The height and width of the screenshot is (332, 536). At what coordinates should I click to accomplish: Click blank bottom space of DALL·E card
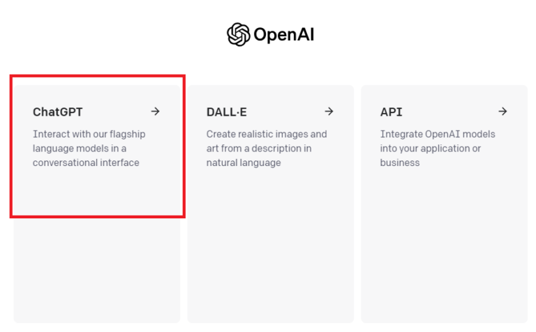tap(271, 272)
